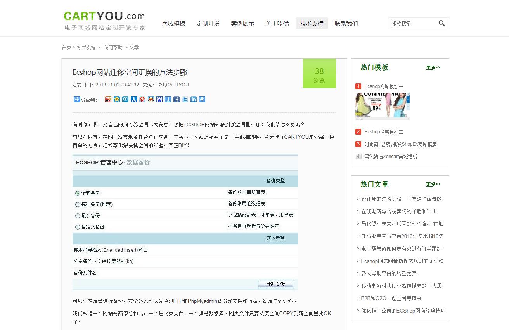This screenshot has height=330, width=509.
Task: Click 使用帮助 breadcrumb link
Action: pos(113,47)
